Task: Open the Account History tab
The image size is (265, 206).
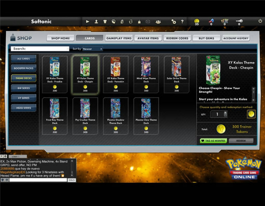Action: click(236, 38)
